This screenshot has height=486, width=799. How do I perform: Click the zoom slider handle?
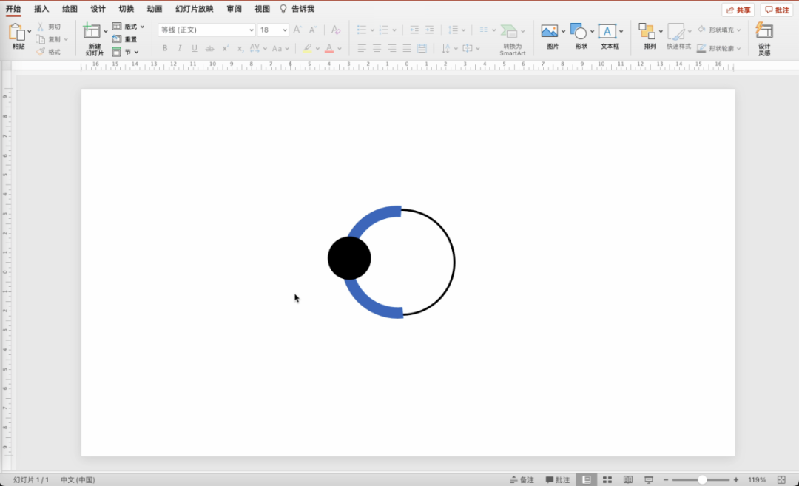702,480
